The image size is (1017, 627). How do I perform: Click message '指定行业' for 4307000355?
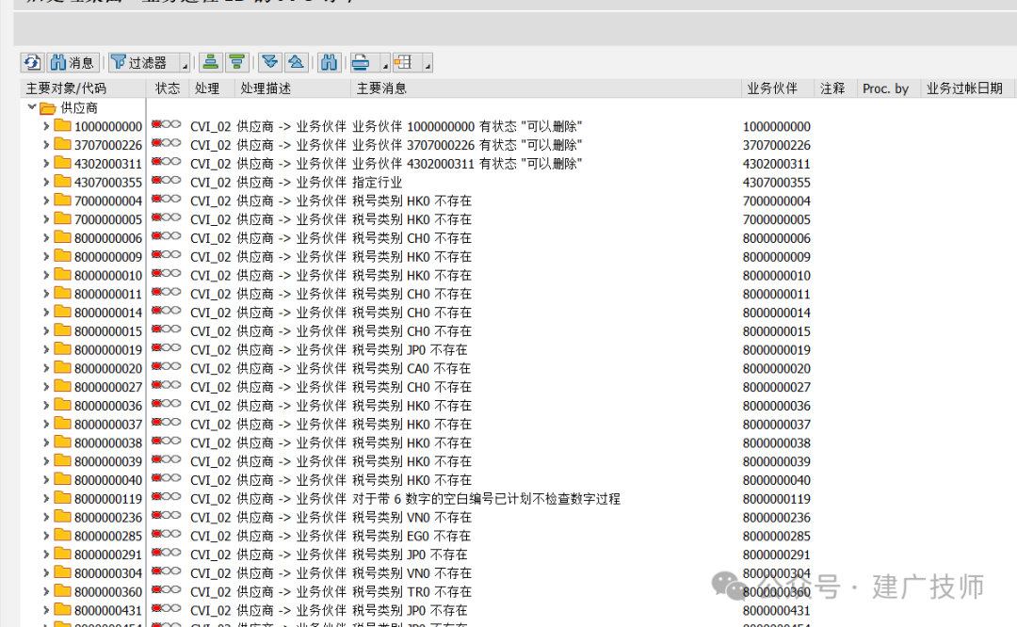click(377, 183)
